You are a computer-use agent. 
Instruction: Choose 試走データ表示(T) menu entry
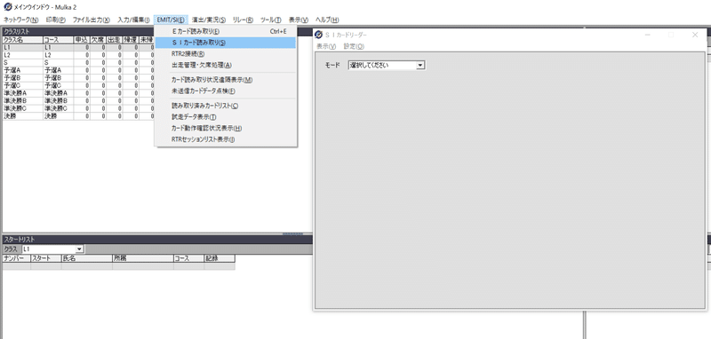point(226,117)
